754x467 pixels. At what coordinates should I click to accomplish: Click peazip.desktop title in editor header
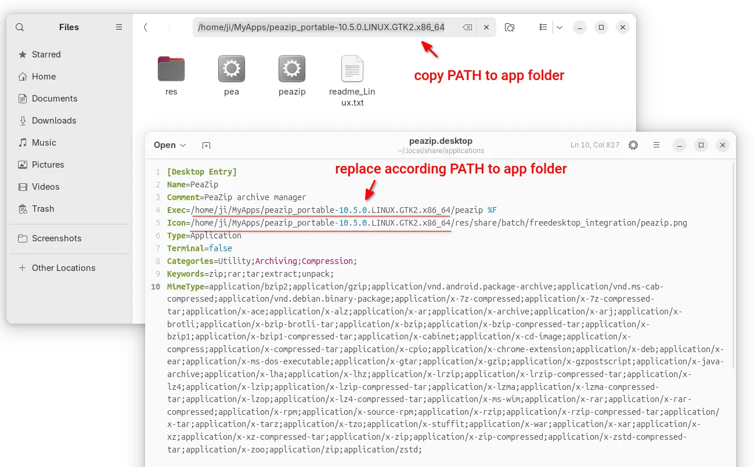click(x=441, y=141)
